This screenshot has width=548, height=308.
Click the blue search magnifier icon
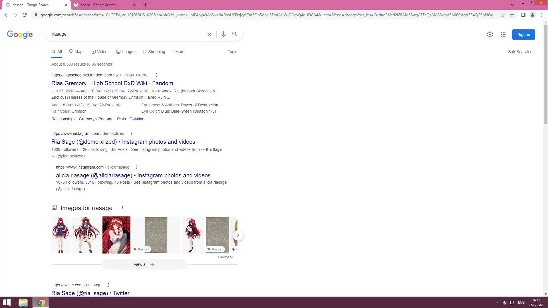(235, 34)
